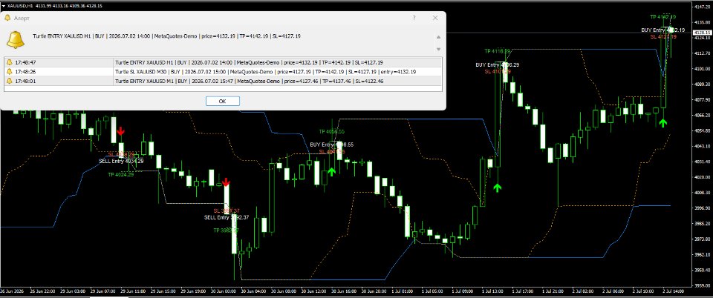713x298 pixels.
Task: Click the TP 4142.19 chart label
Action: pyautogui.click(x=663, y=17)
